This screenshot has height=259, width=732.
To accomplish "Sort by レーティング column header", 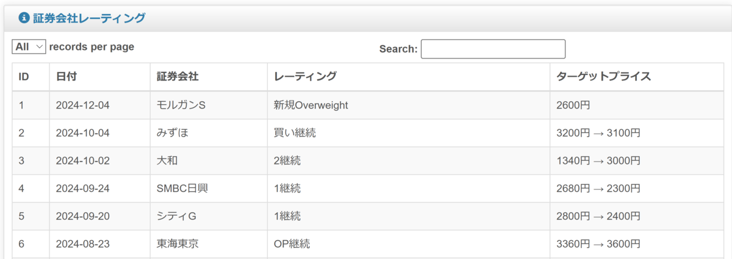I will point(408,77).
